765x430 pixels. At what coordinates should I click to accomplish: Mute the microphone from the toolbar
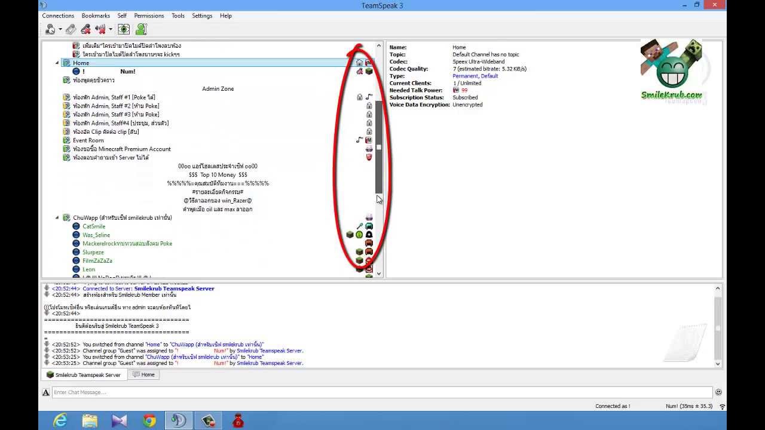click(85, 29)
